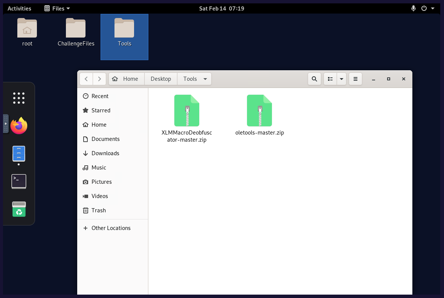
Task: Open the XLMMacroDeobfuscator-master.zip archive
Action: pos(186,110)
